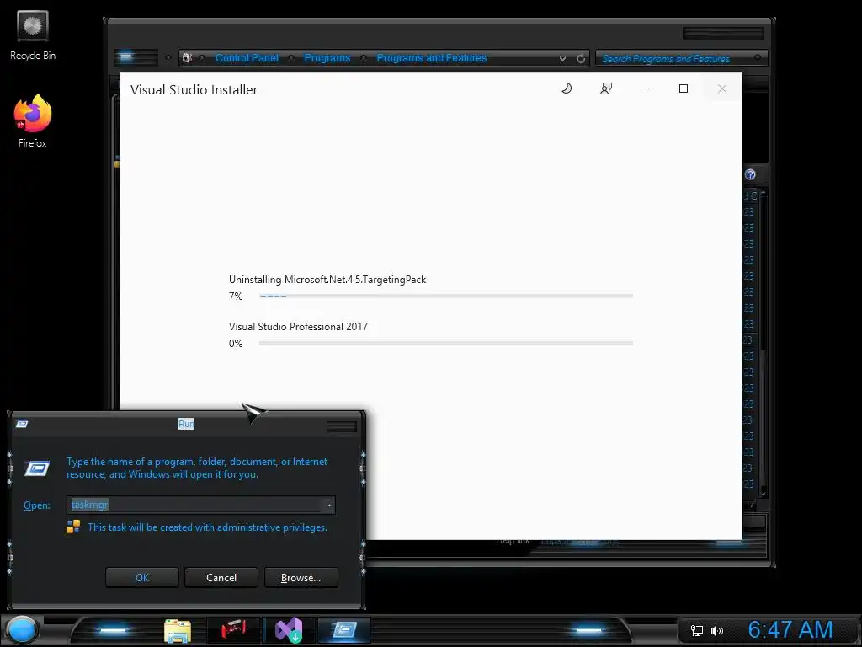Click 'Uninstalling Microsoft.Net.4.5.TargetingPack' status text
The height and width of the screenshot is (647, 862).
(327, 280)
